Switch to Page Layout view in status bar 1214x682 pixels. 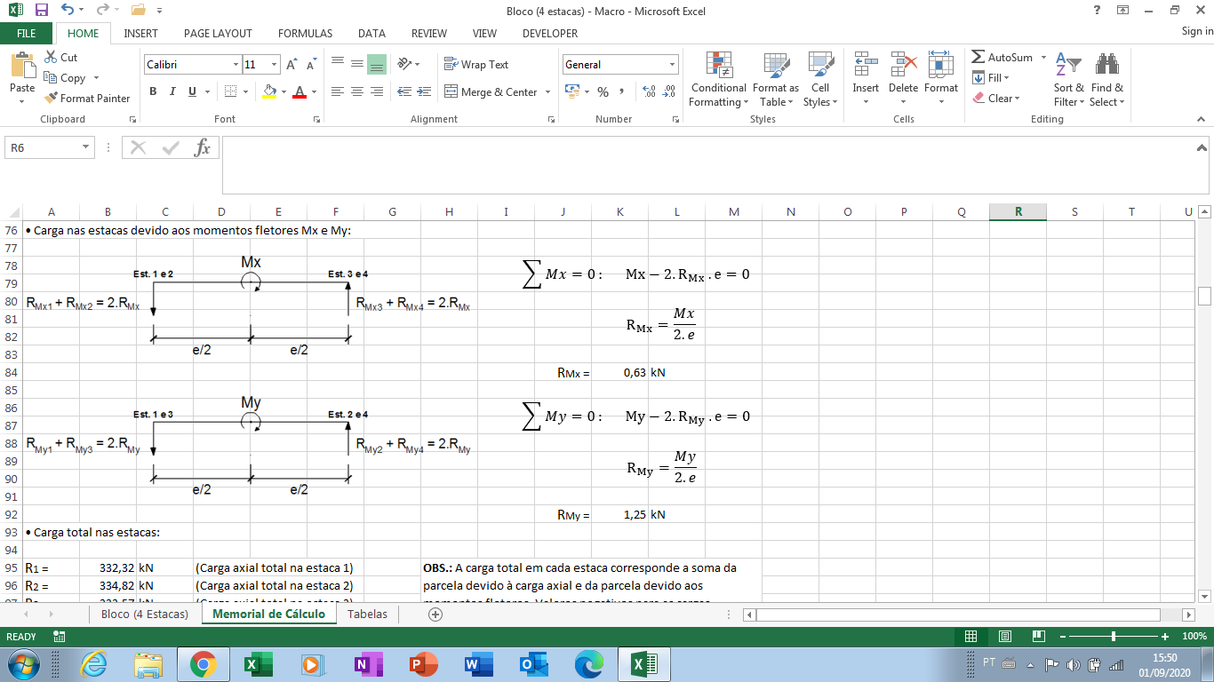pyautogui.click(x=1005, y=636)
